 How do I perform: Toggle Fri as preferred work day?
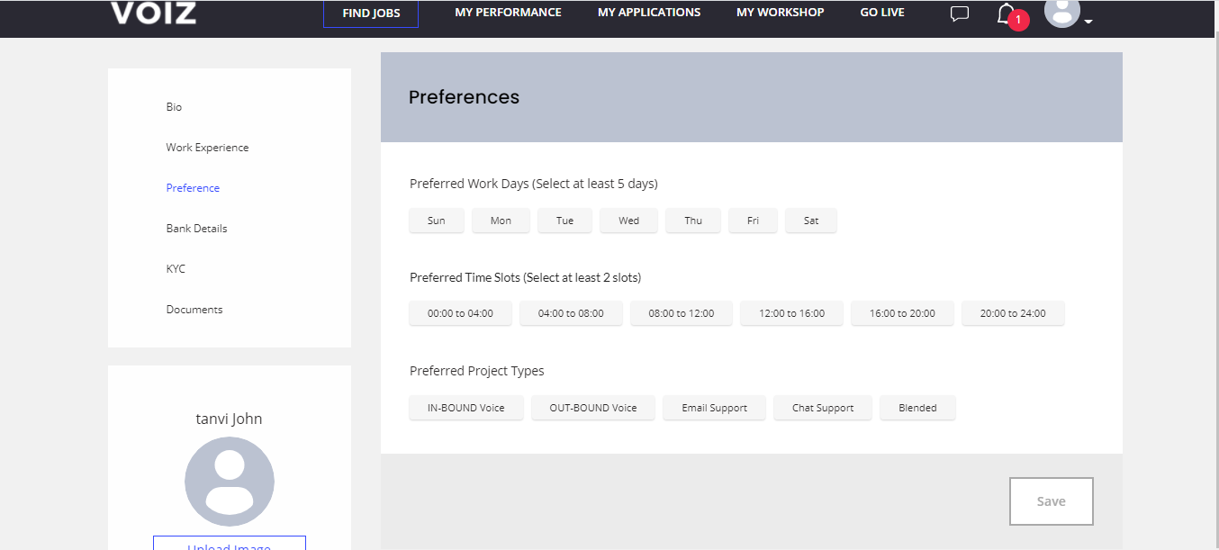[753, 221]
